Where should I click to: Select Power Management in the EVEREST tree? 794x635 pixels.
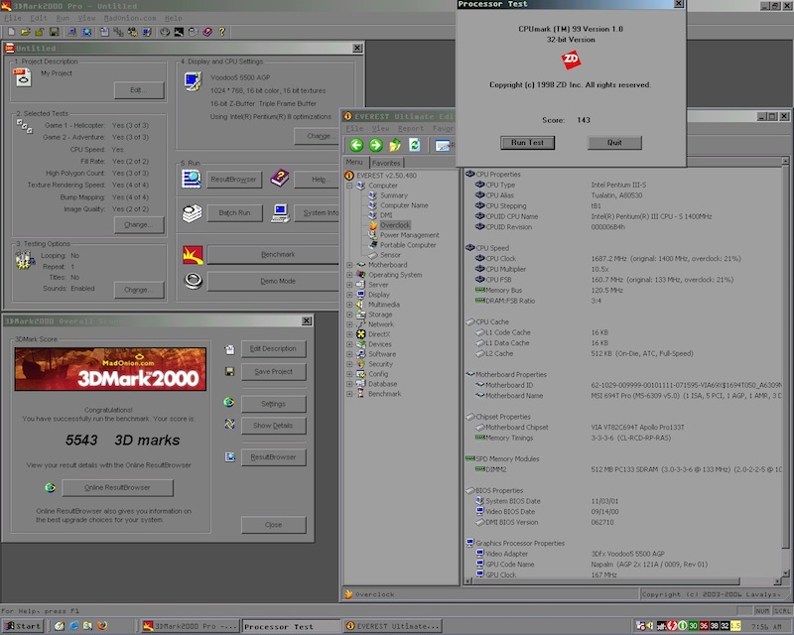tap(410, 235)
